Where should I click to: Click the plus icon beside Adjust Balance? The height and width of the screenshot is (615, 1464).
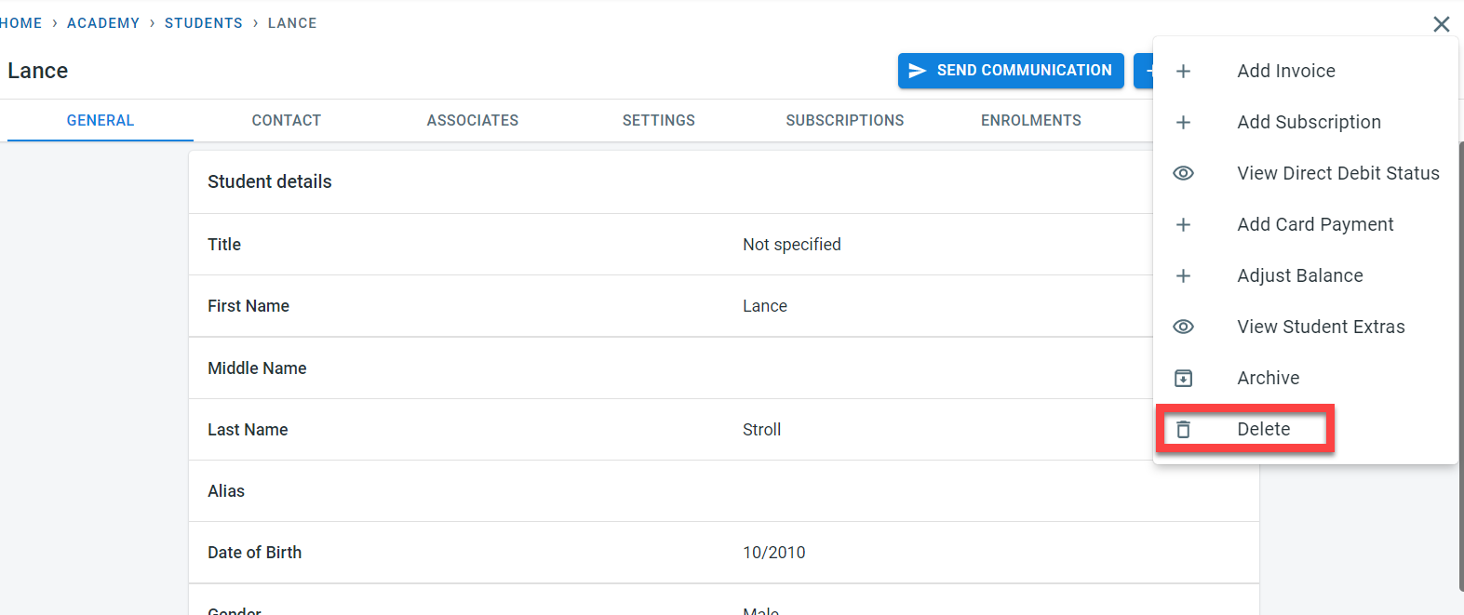(1183, 276)
